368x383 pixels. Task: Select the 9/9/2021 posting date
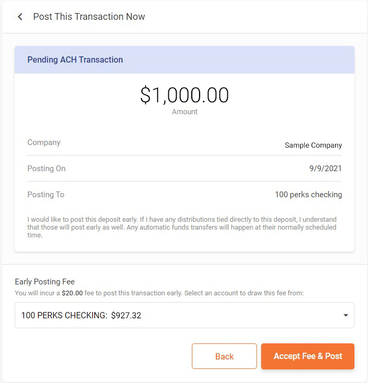[325, 169]
